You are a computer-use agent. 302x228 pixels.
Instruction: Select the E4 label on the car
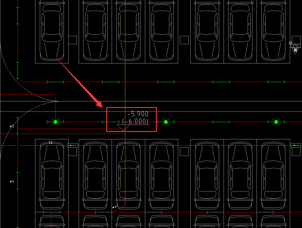(51, 142)
